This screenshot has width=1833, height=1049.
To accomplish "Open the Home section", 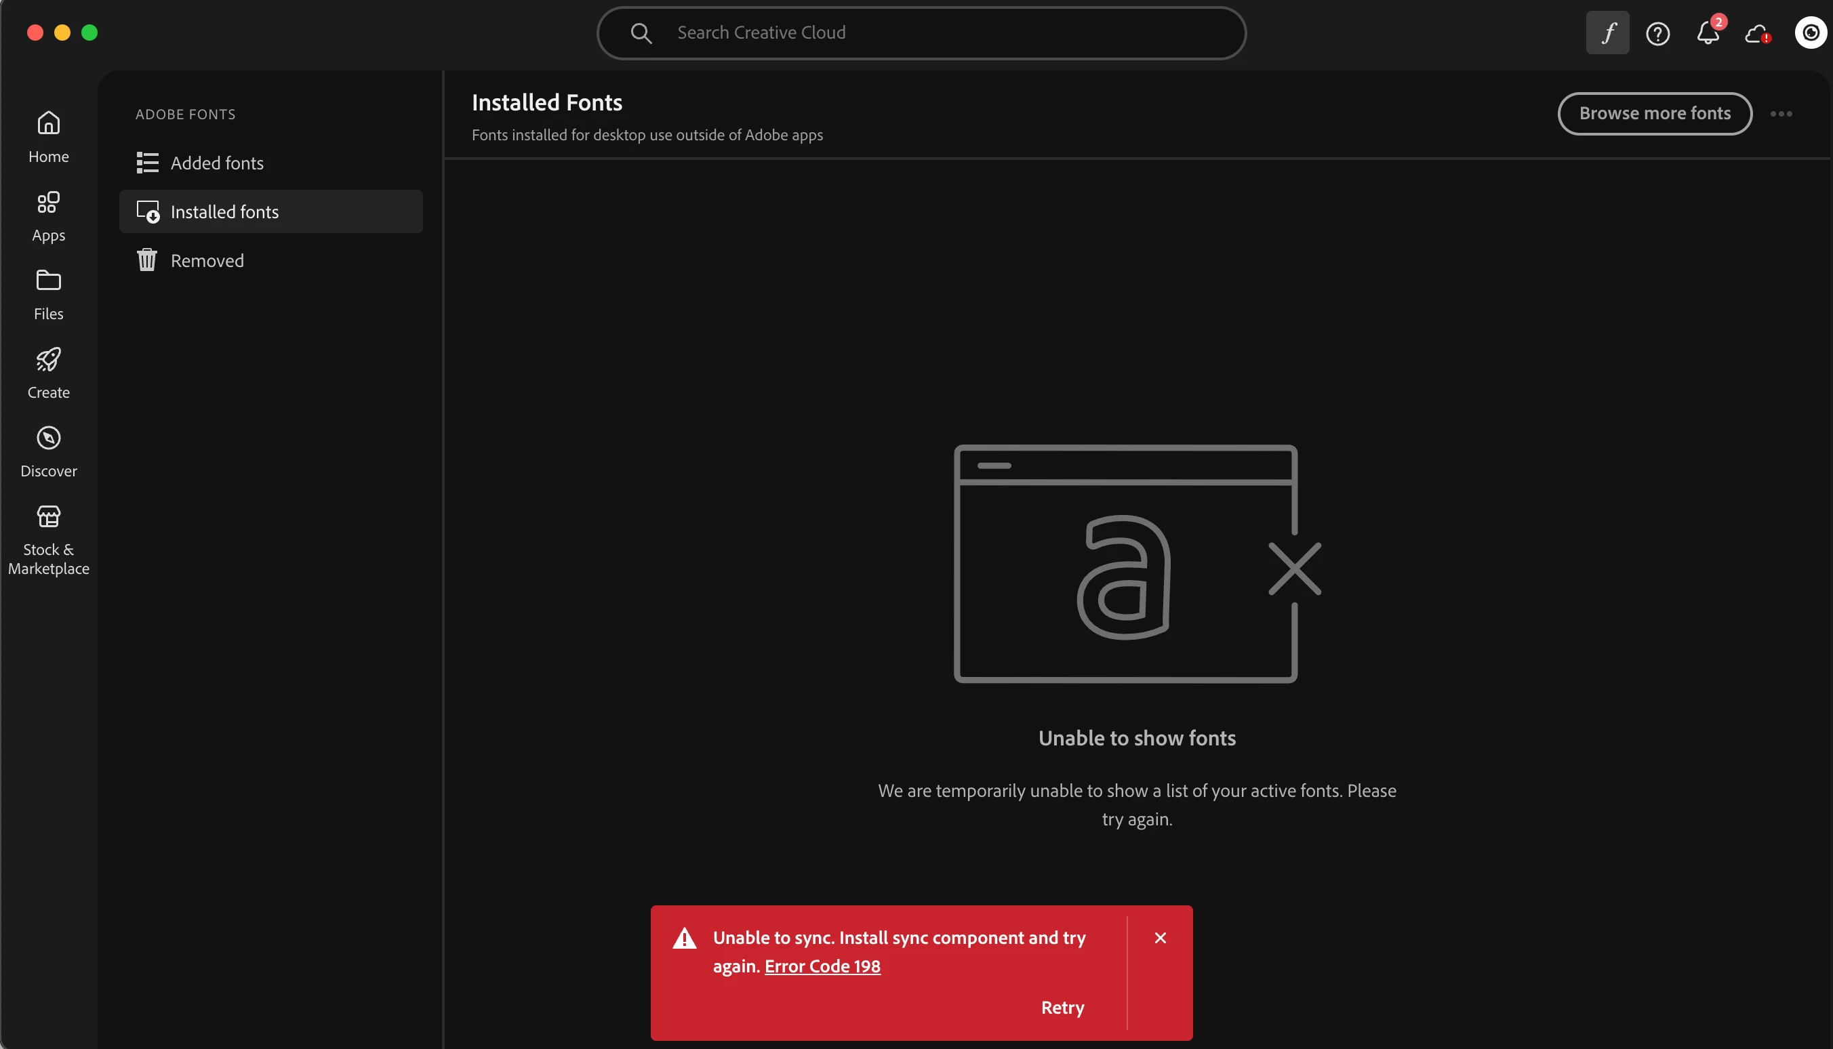I will point(48,137).
